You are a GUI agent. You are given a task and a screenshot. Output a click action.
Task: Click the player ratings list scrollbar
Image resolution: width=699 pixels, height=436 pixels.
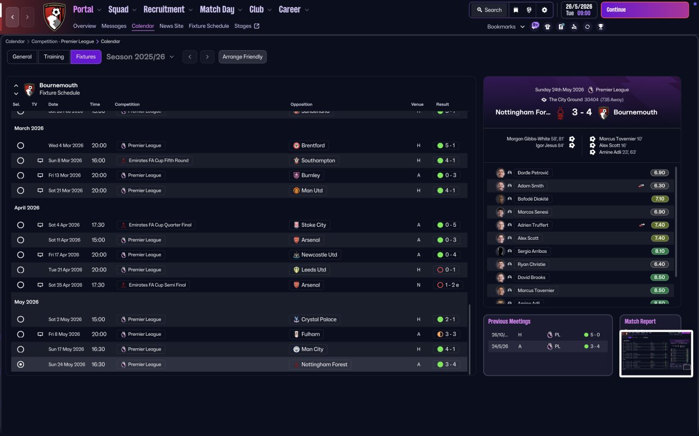676,222
